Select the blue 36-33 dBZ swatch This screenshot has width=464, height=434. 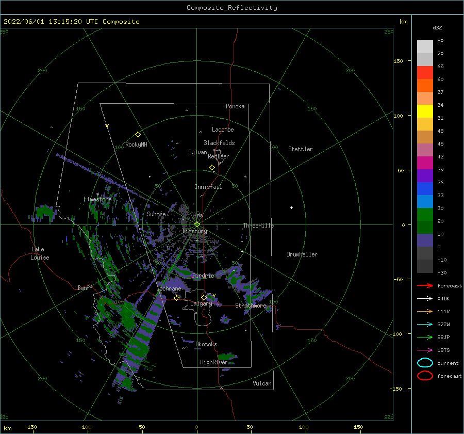(x=425, y=189)
